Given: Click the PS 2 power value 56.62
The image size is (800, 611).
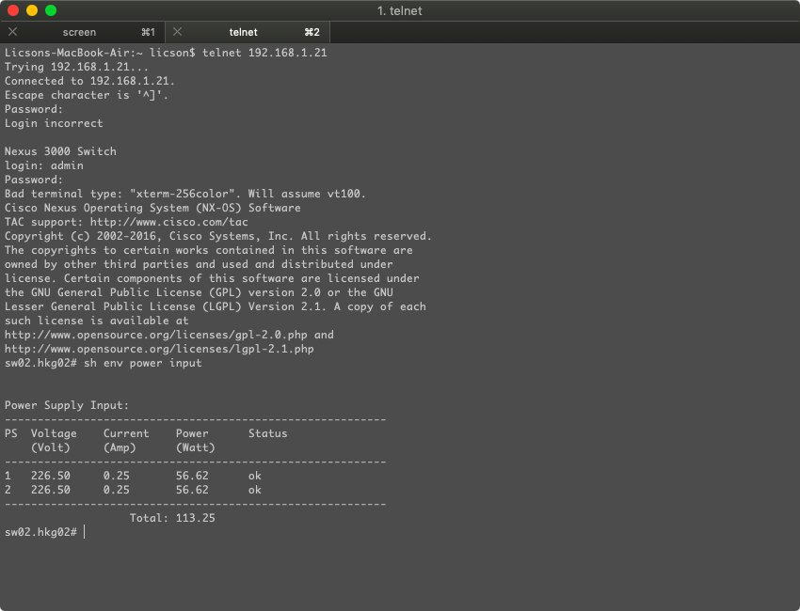Looking at the screenshot, I should [192, 490].
